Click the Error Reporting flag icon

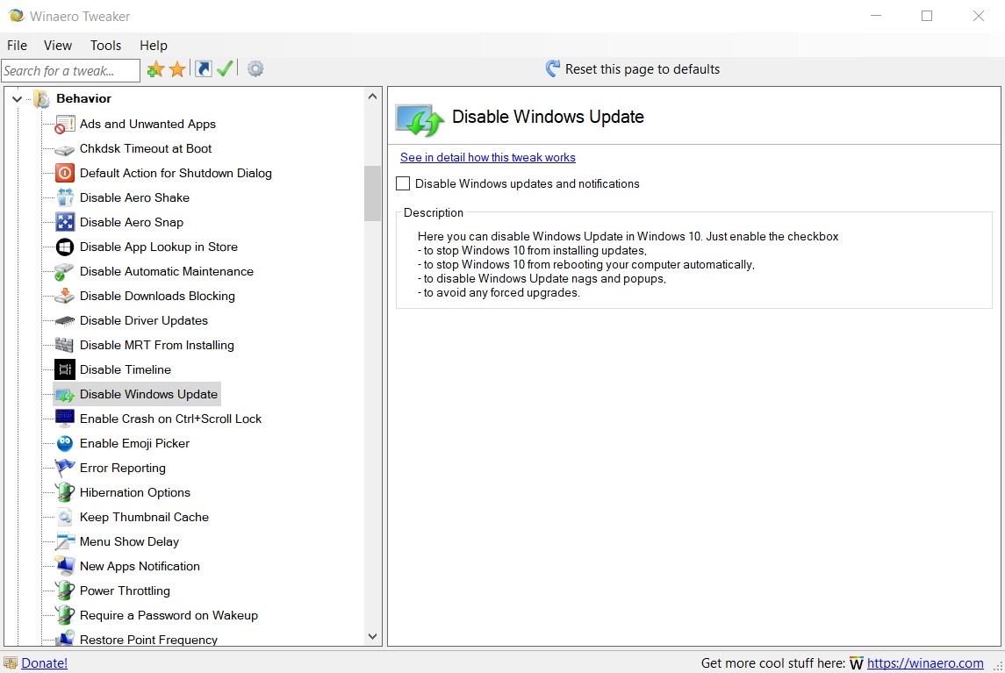click(x=65, y=468)
